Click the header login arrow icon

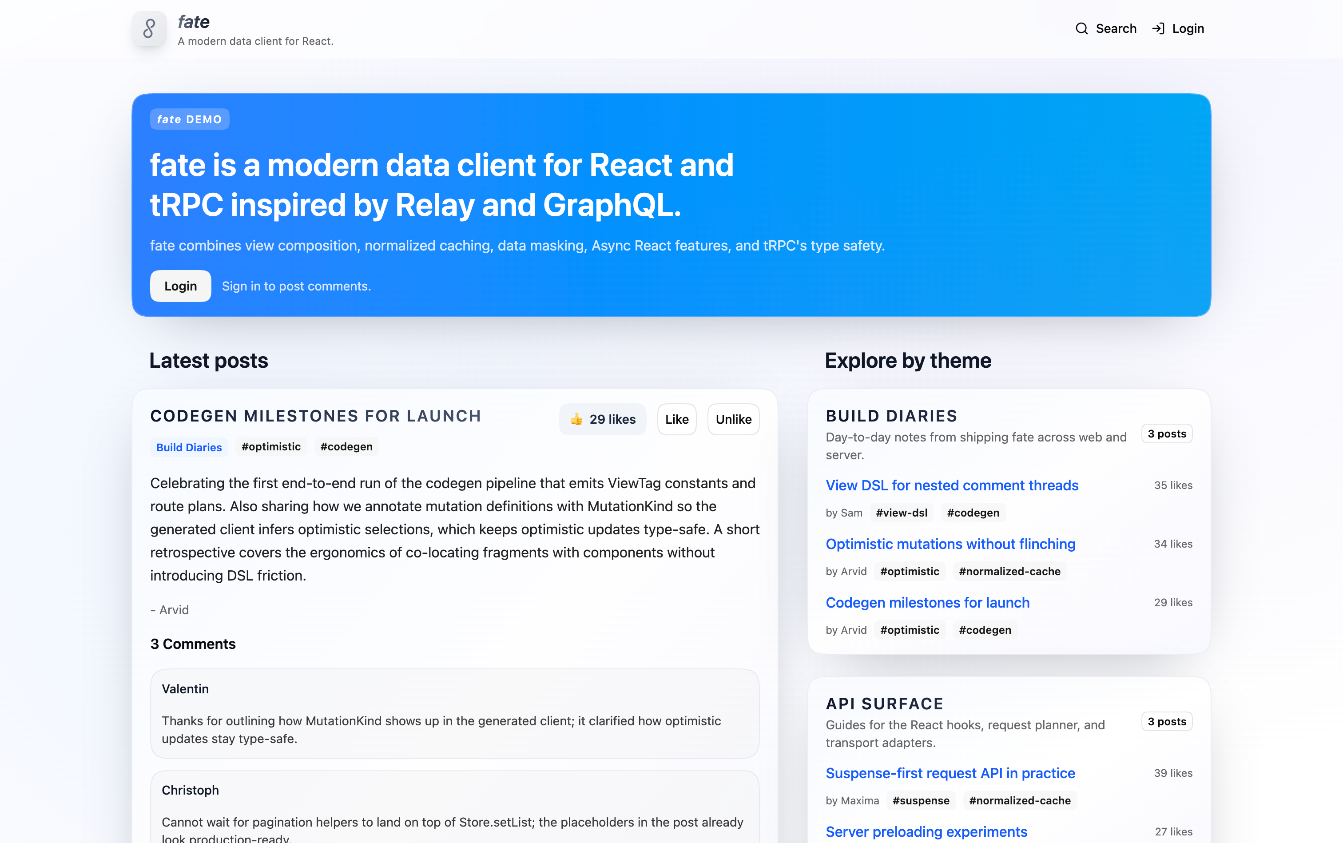(1158, 28)
